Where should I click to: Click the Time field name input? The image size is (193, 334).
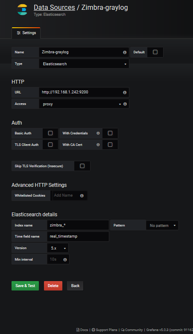78,236
